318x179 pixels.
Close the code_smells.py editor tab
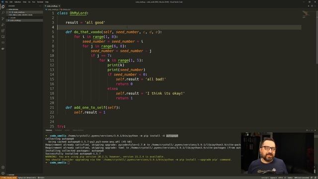pyautogui.click(x=59, y=6)
